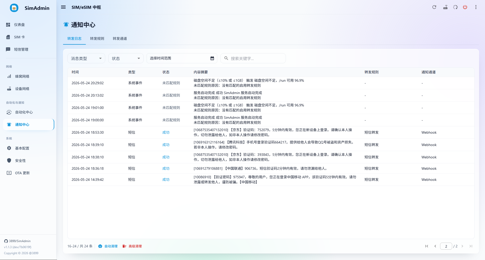Click the 短信管理 message bubble icon
Screen dimensions: 485x260
click(x=8, y=49)
